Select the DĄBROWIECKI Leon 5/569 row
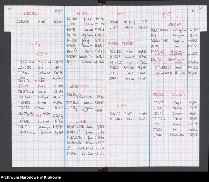The width and height of the screenshot is (209, 182). (85, 127)
